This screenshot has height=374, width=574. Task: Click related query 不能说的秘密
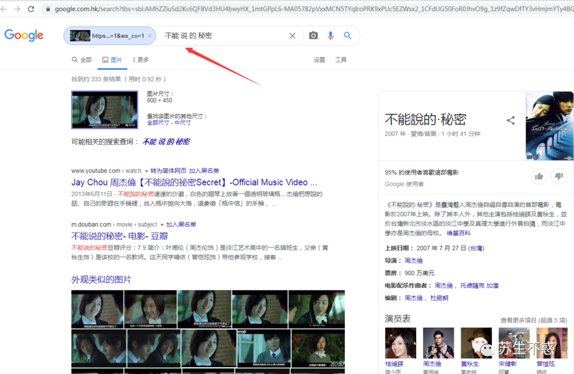pos(166,142)
